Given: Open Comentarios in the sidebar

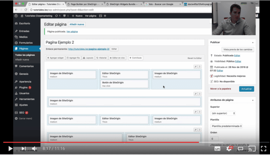Looking at the screenshot, I should click(27, 66).
